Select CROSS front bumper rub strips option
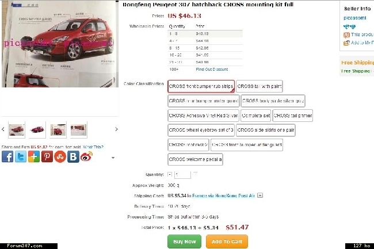This screenshot has height=249, width=374. (201, 86)
